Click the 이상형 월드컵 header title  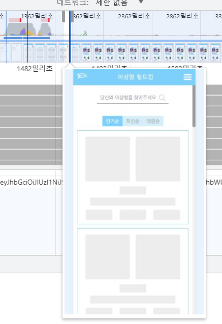(x=135, y=77)
